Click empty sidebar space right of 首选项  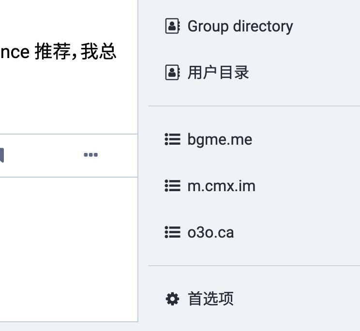pyautogui.click(x=300, y=299)
